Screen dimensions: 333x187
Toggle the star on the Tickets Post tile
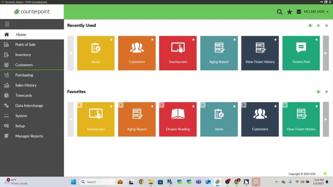[317, 40]
